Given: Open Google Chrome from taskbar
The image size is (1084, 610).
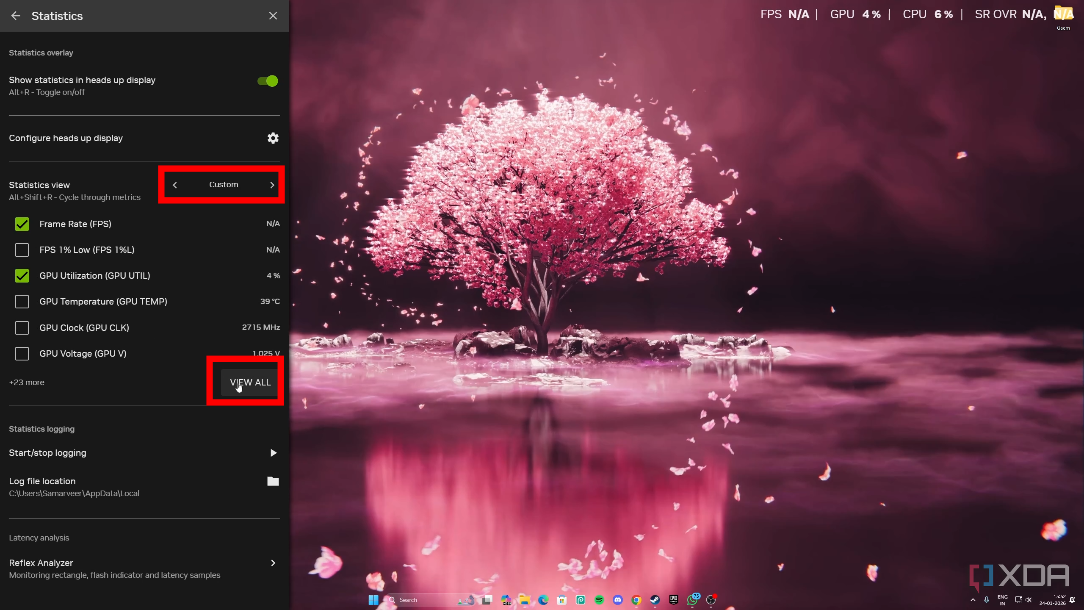Looking at the screenshot, I should pyautogui.click(x=636, y=600).
